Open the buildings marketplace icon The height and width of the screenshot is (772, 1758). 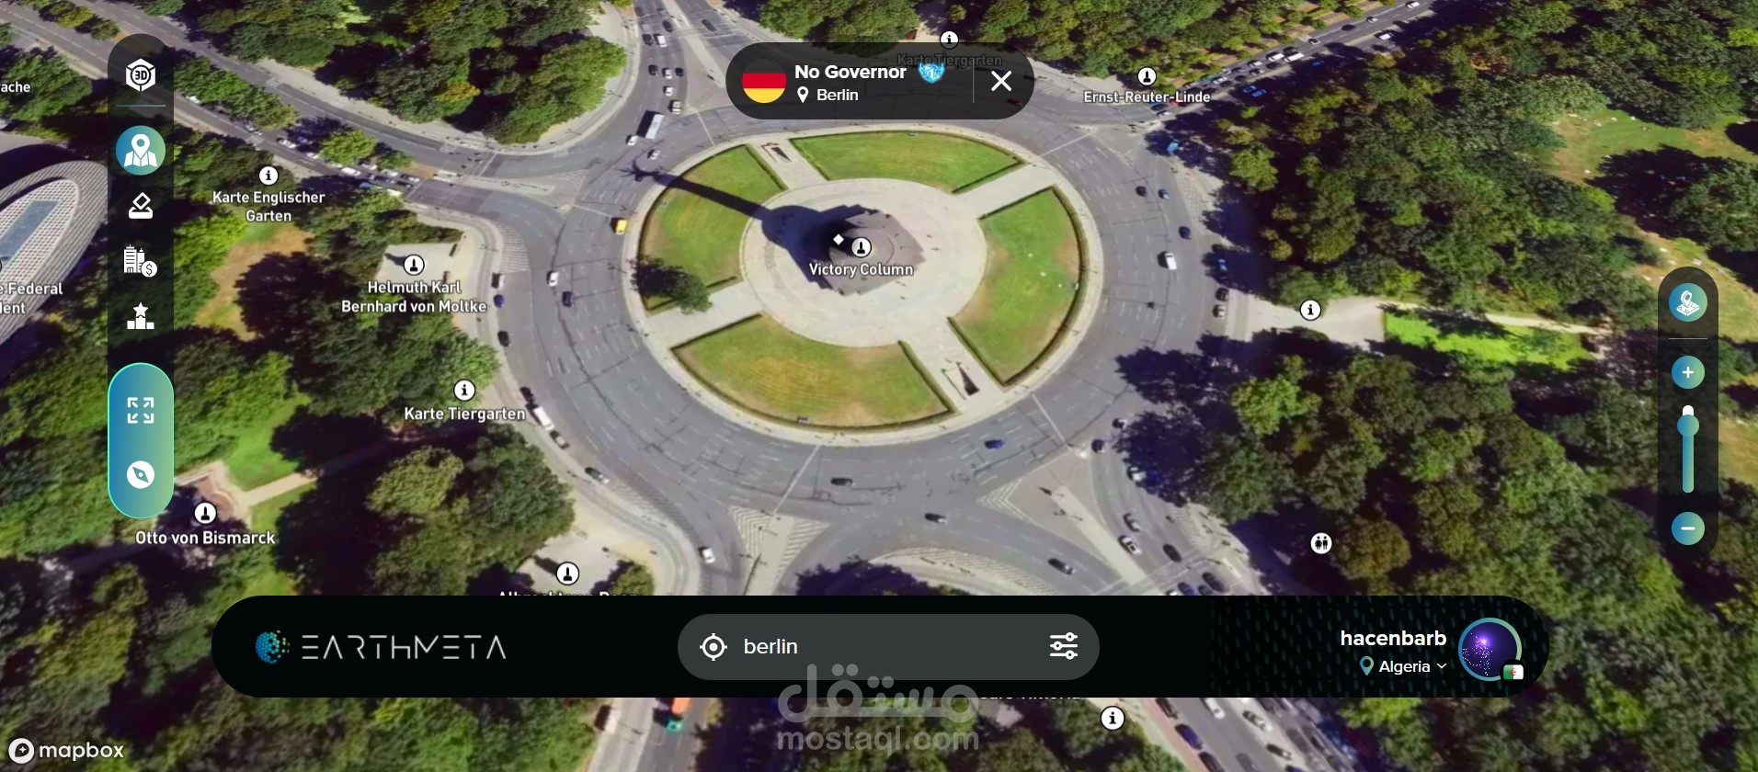(x=141, y=261)
